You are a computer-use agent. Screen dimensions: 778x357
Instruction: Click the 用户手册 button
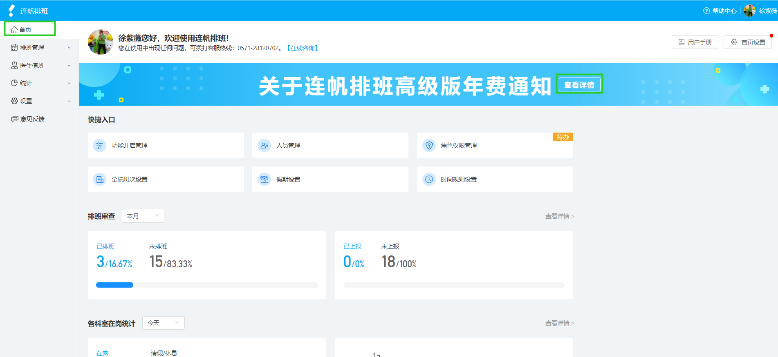695,42
